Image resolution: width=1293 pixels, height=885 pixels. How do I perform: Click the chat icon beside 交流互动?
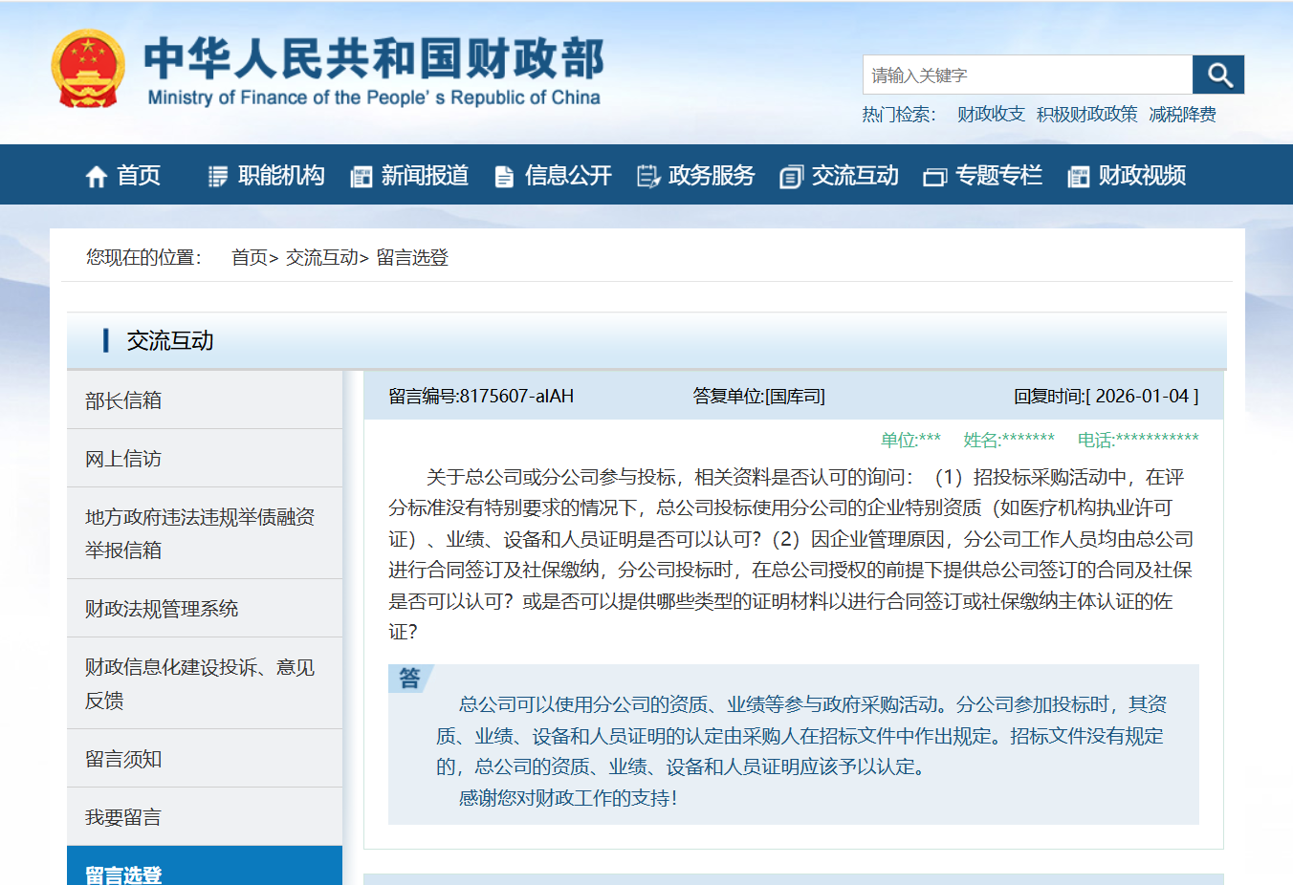click(x=792, y=177)
